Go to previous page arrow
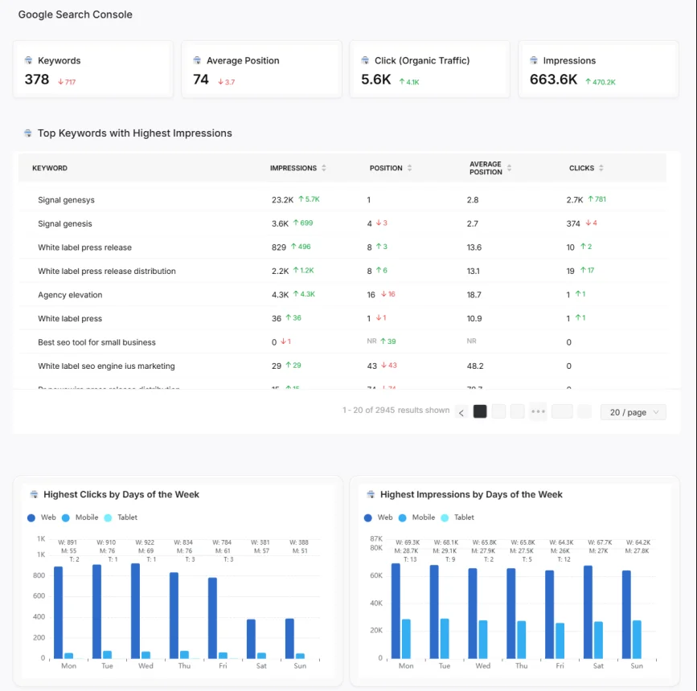Viewport: 697px width, 691px height. coord(461,412)
